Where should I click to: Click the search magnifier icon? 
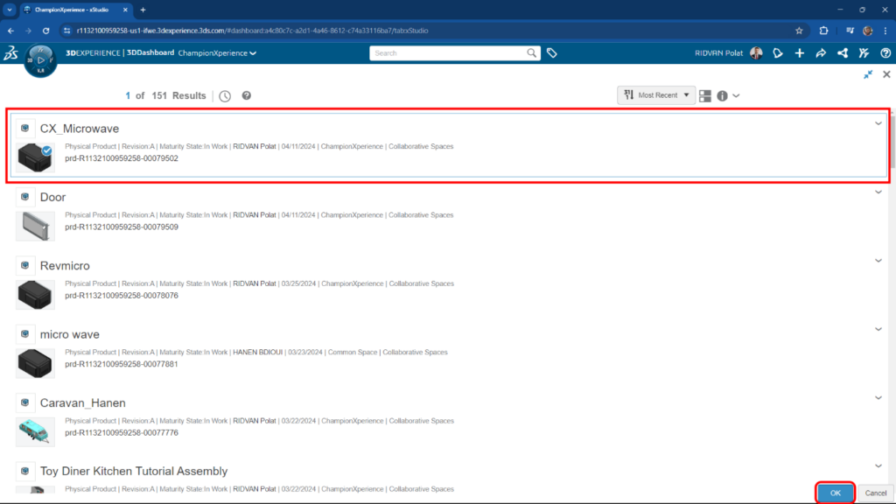(531, 53)
